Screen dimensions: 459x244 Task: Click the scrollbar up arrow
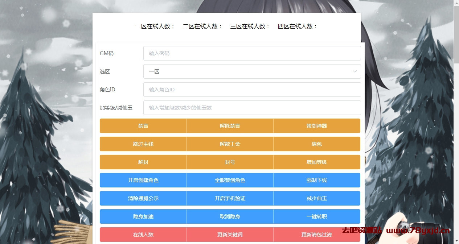456,3
